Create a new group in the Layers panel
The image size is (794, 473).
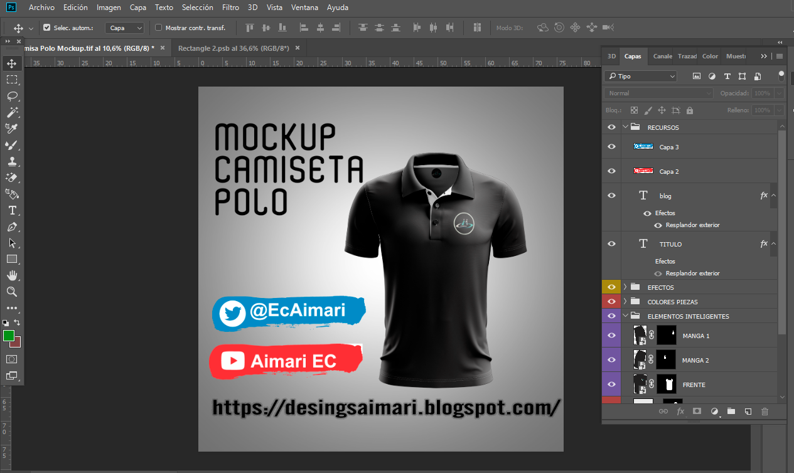tap(731, 411)
